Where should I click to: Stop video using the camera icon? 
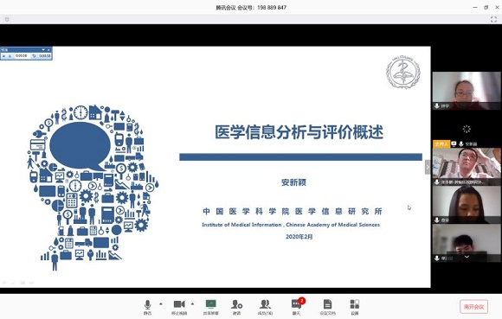click(x=179, y=304)
